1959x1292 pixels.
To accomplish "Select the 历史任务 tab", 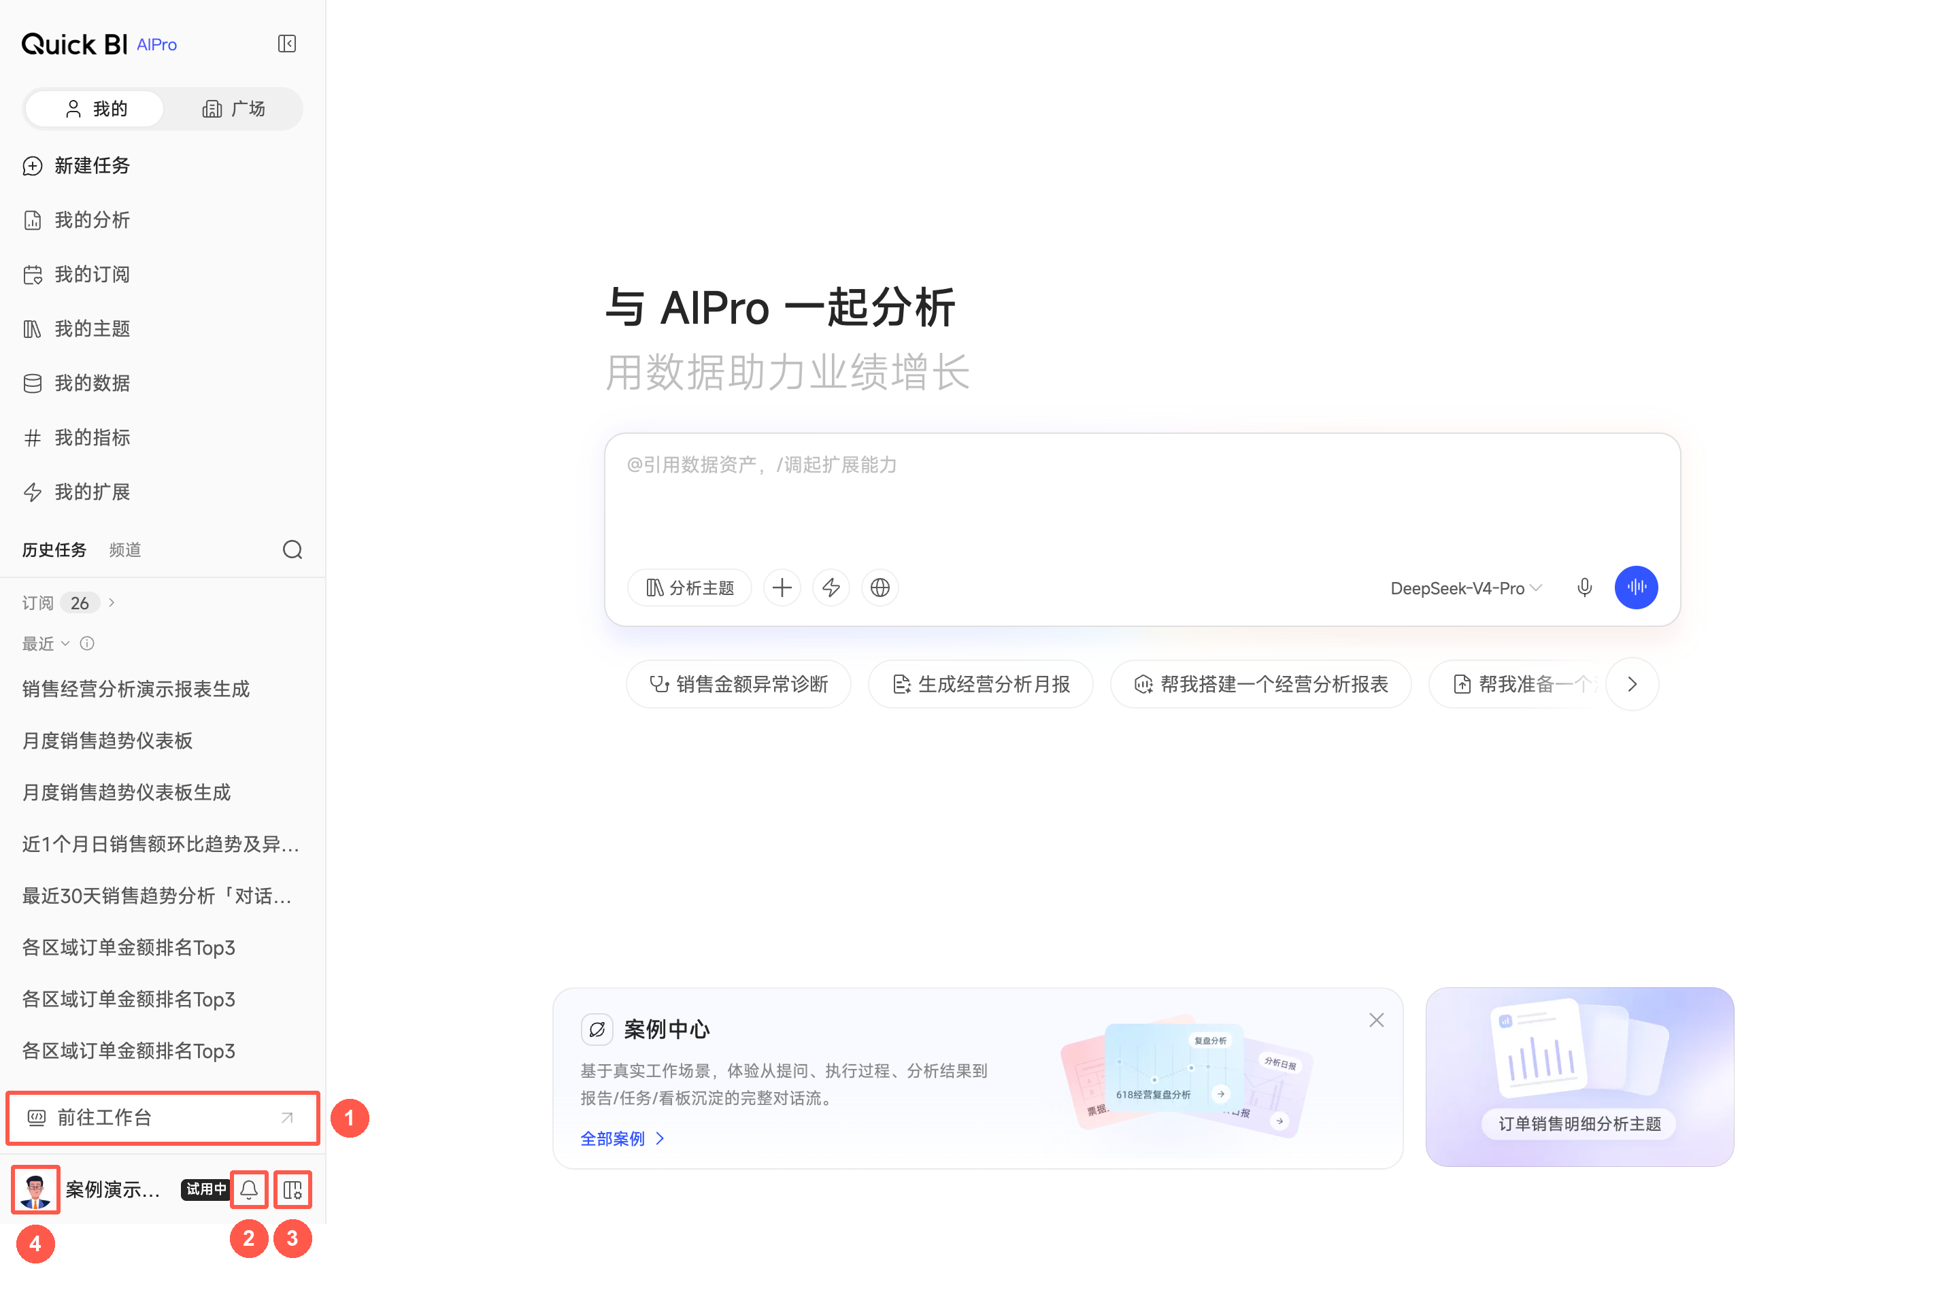I will (x=54, y=549).
